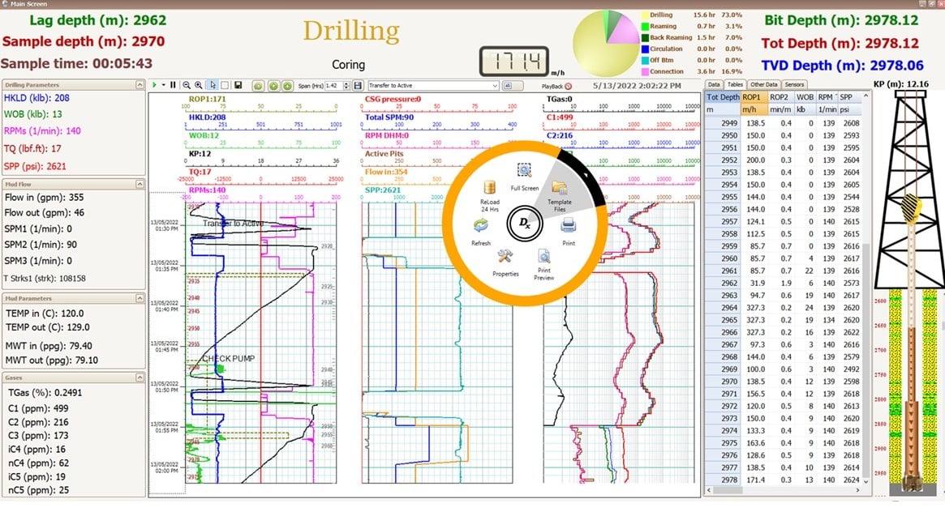Screen dimensions: 945x512
Task: Click the derrick rig diagram
Action: (x=910, y=190)
